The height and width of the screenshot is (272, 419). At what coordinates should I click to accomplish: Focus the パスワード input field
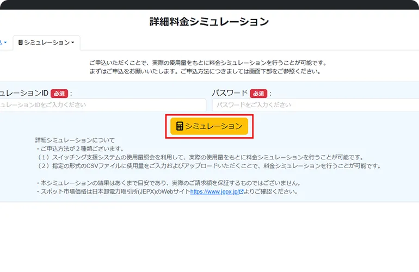coord(315,105)
